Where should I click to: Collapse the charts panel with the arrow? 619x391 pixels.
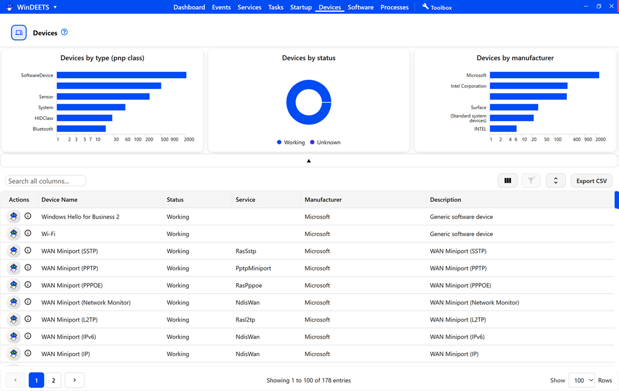(309, 160)
